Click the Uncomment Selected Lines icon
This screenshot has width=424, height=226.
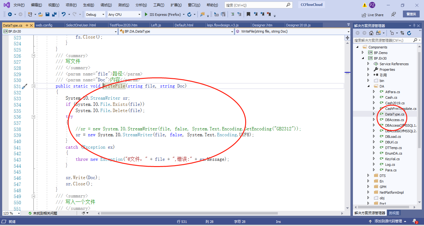tap(239, 15)
